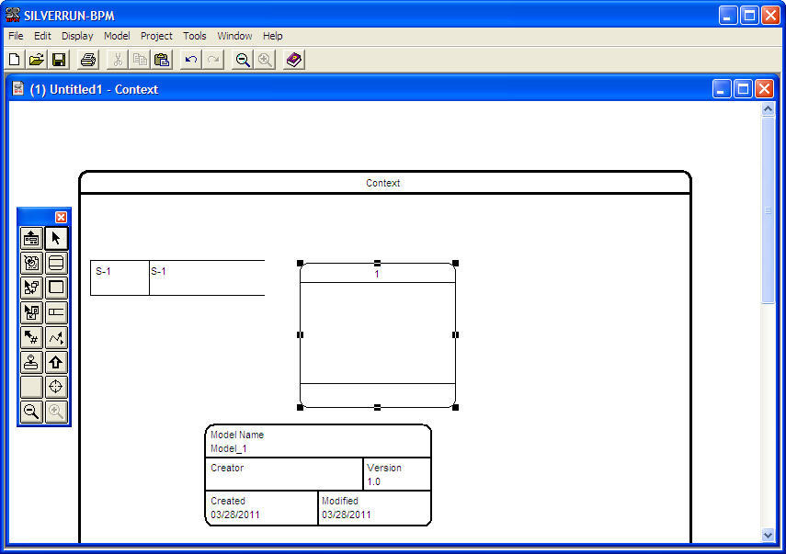Select the up arrow tool in palette
Screen dimensions: 786x554
(56, 362)
